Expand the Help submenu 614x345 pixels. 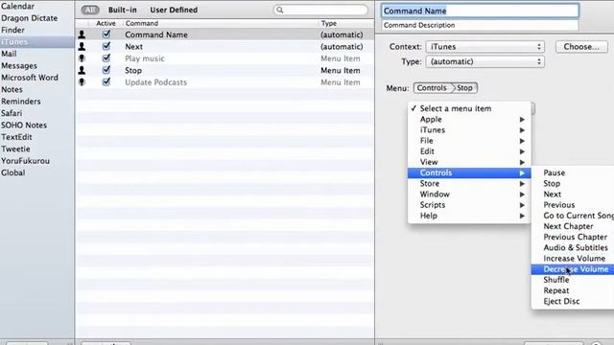coord(469,216)
